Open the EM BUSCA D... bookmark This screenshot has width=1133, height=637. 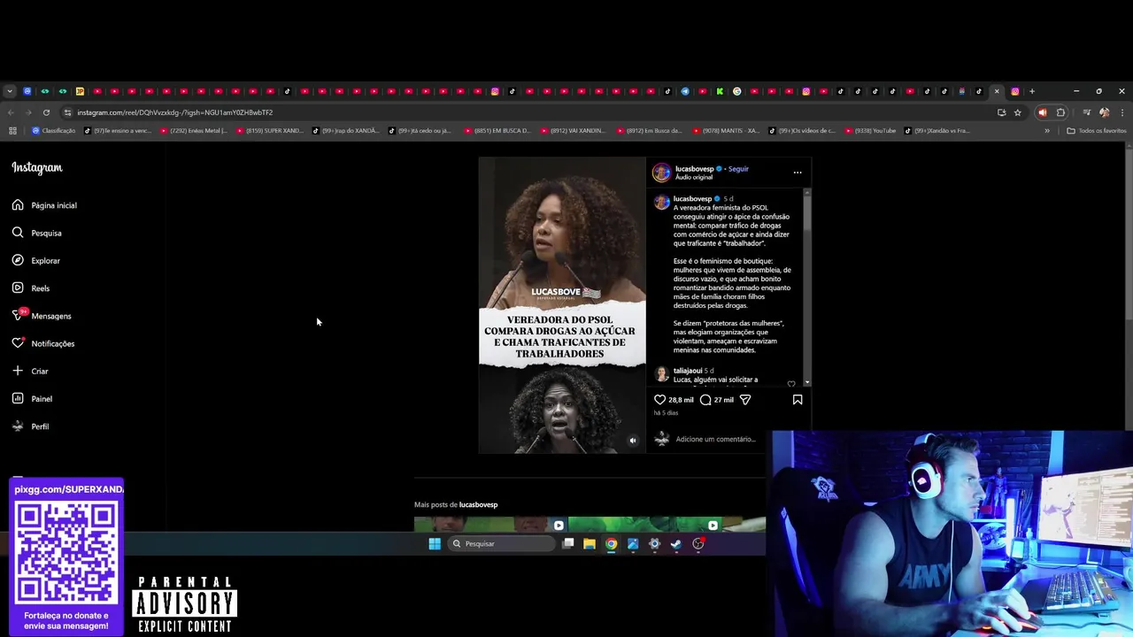pyautogui.click(x=497, y=131)
